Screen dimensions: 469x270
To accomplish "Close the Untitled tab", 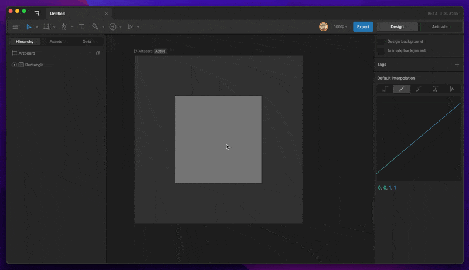I will point(106,14).
